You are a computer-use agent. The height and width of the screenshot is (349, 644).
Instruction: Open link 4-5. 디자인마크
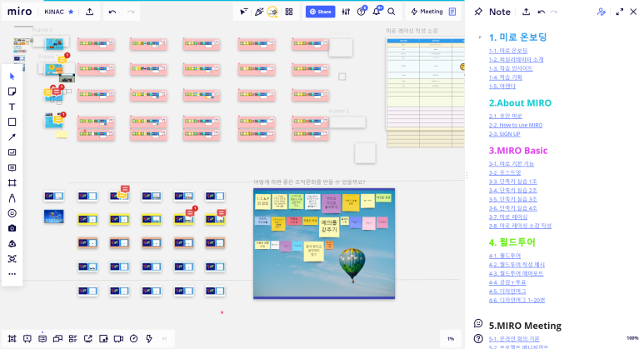[x=507, y=291]
